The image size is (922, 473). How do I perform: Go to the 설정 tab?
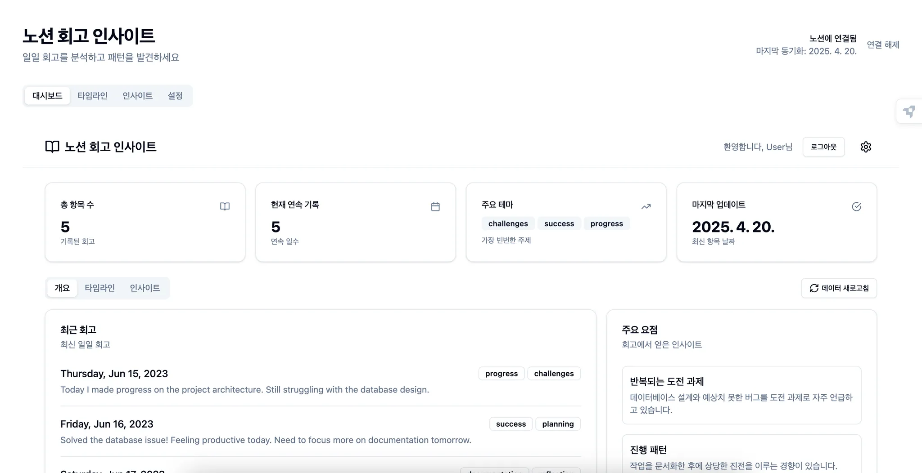pos(175,96)
